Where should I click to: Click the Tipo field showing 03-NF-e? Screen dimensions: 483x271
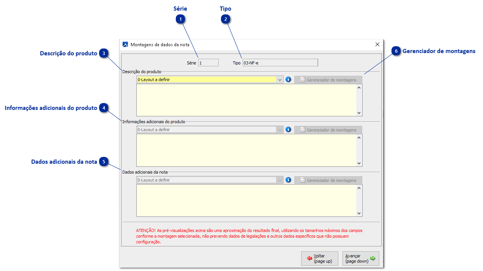[280, 63]
